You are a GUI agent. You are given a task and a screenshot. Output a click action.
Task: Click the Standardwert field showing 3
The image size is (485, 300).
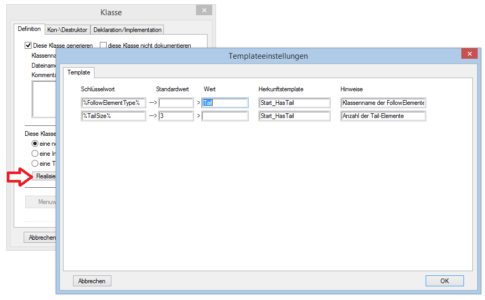pyautogui.click(x=176, y=116)
